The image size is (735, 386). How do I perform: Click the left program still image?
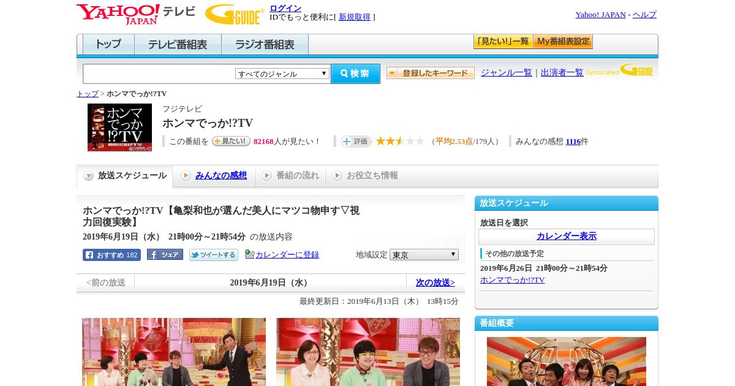[174, 352]
